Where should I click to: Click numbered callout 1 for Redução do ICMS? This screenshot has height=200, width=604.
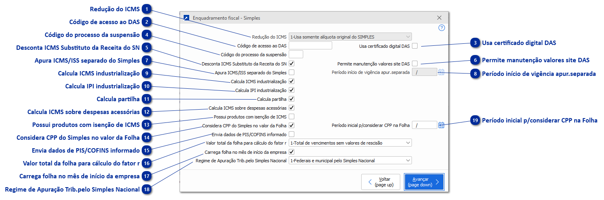[x=148, y=8]
